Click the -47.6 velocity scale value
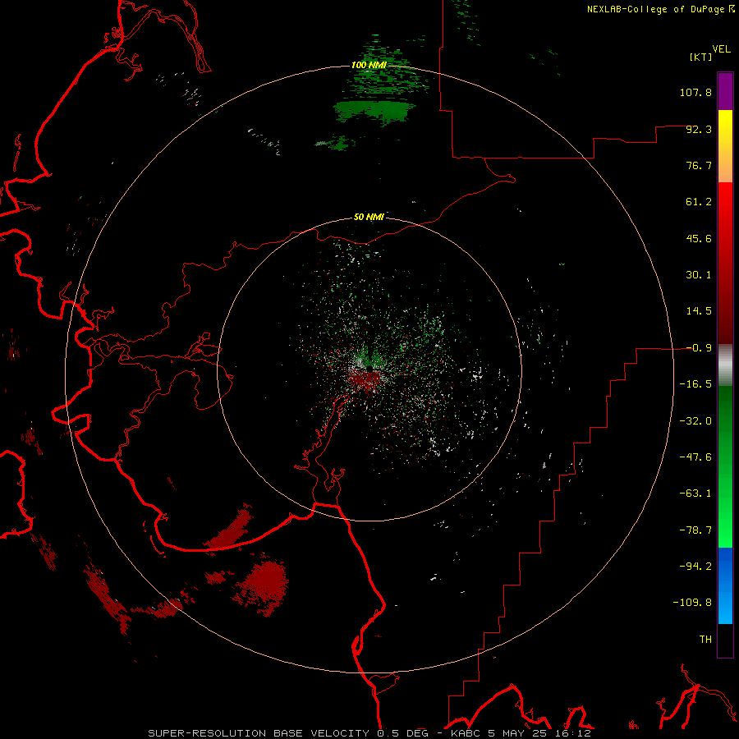The height and width of the screenshot is (739, 739). click(x=695, y=457)
